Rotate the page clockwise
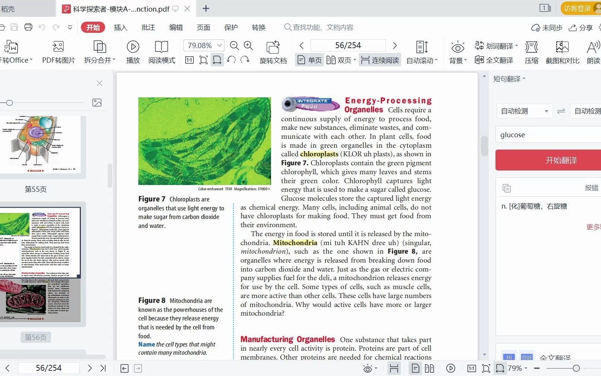This screenshot has width=601, height=376. pos(245,60)
